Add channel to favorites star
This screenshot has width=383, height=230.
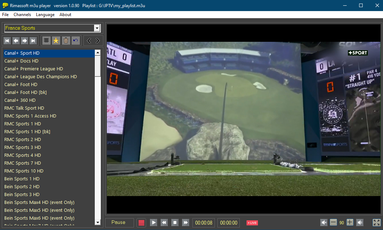point(56,41)
